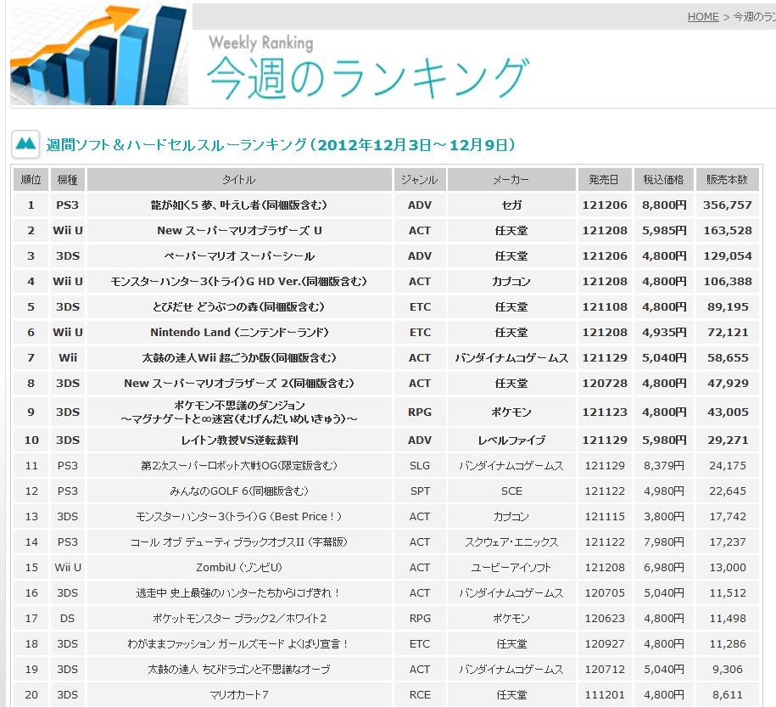
Task: Click the 今週のランキング page title
Action: pos(369,76)
